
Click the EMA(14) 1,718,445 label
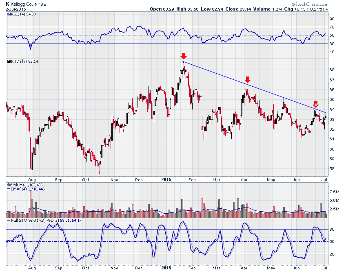coord(28,189)
